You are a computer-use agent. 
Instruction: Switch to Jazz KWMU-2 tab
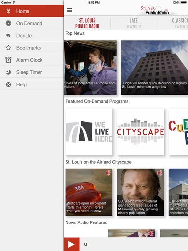point(134,23)
